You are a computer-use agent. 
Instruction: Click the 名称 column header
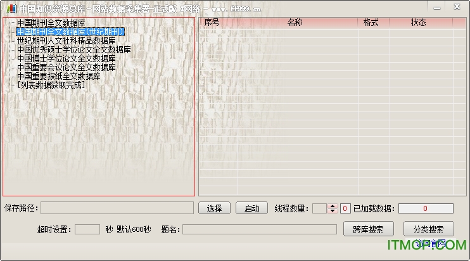298,23
